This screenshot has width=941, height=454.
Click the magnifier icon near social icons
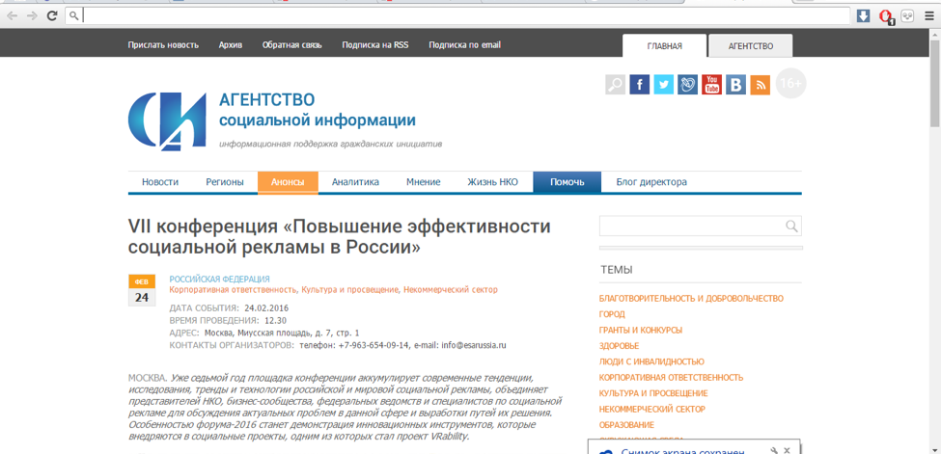615,85
